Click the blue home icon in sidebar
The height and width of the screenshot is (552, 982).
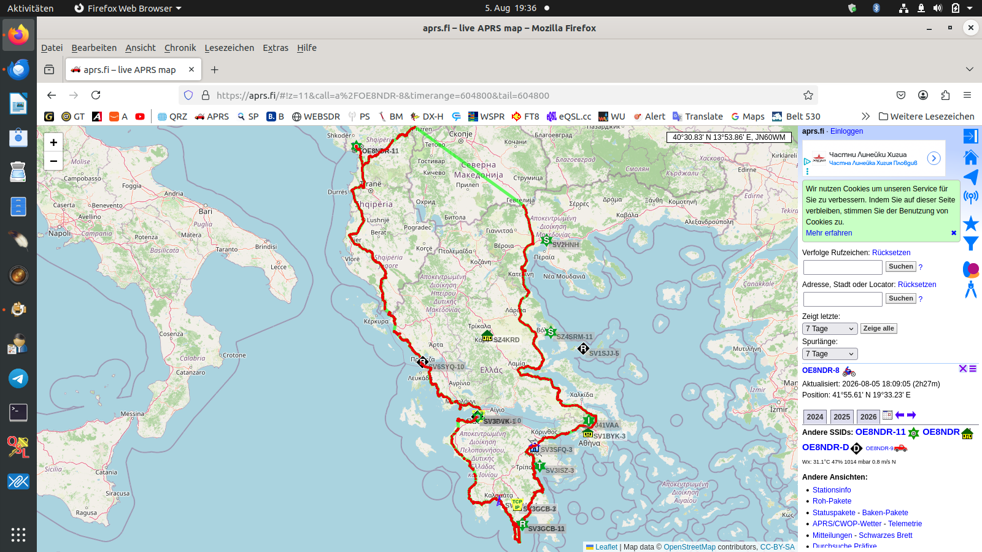(x=970, y=157)
